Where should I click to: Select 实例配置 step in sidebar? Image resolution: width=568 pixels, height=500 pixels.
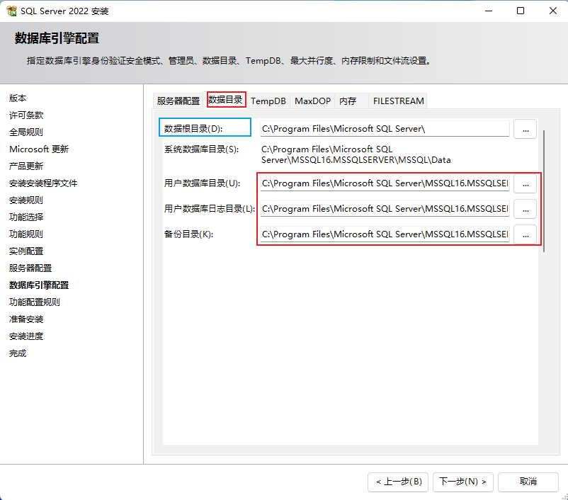26,251
